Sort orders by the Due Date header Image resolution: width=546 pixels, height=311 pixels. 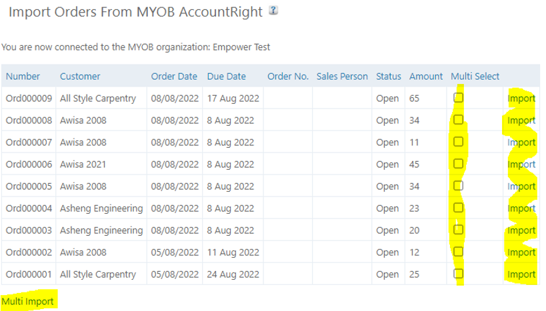tap(226, 77)
